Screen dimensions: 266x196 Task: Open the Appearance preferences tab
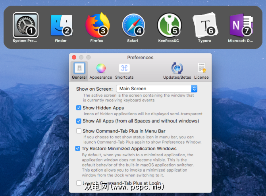click(x=101, y=71)
